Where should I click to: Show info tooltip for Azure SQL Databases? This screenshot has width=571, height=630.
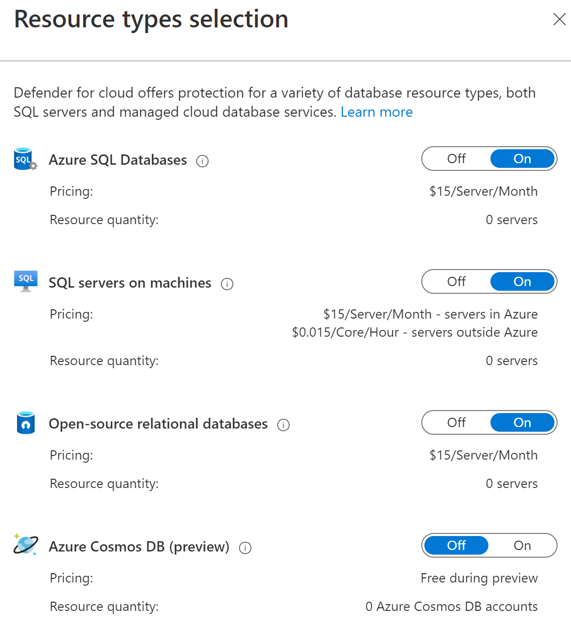(x=202, y=161)
